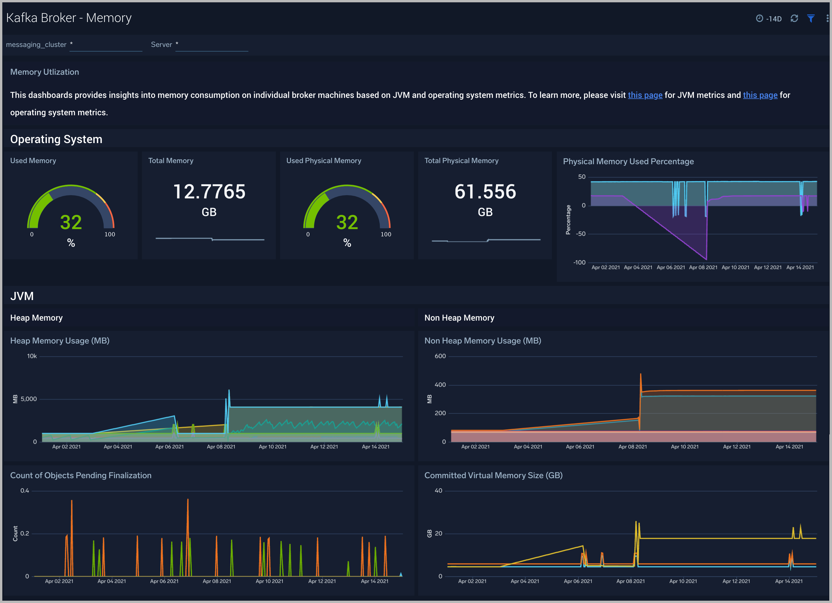Select the Heap Memory tab label

(x=36, y=317)
